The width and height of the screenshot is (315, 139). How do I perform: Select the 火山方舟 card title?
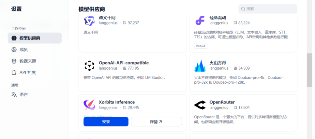tap(218, 63)
